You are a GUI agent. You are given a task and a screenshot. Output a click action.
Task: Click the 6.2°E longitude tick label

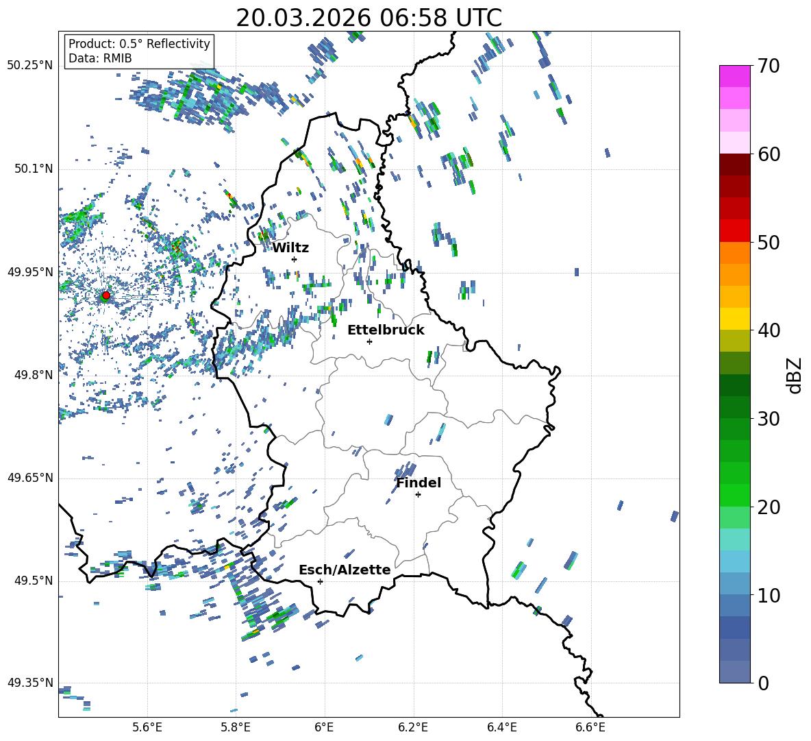pyautogui.click(x=414, y=727)
